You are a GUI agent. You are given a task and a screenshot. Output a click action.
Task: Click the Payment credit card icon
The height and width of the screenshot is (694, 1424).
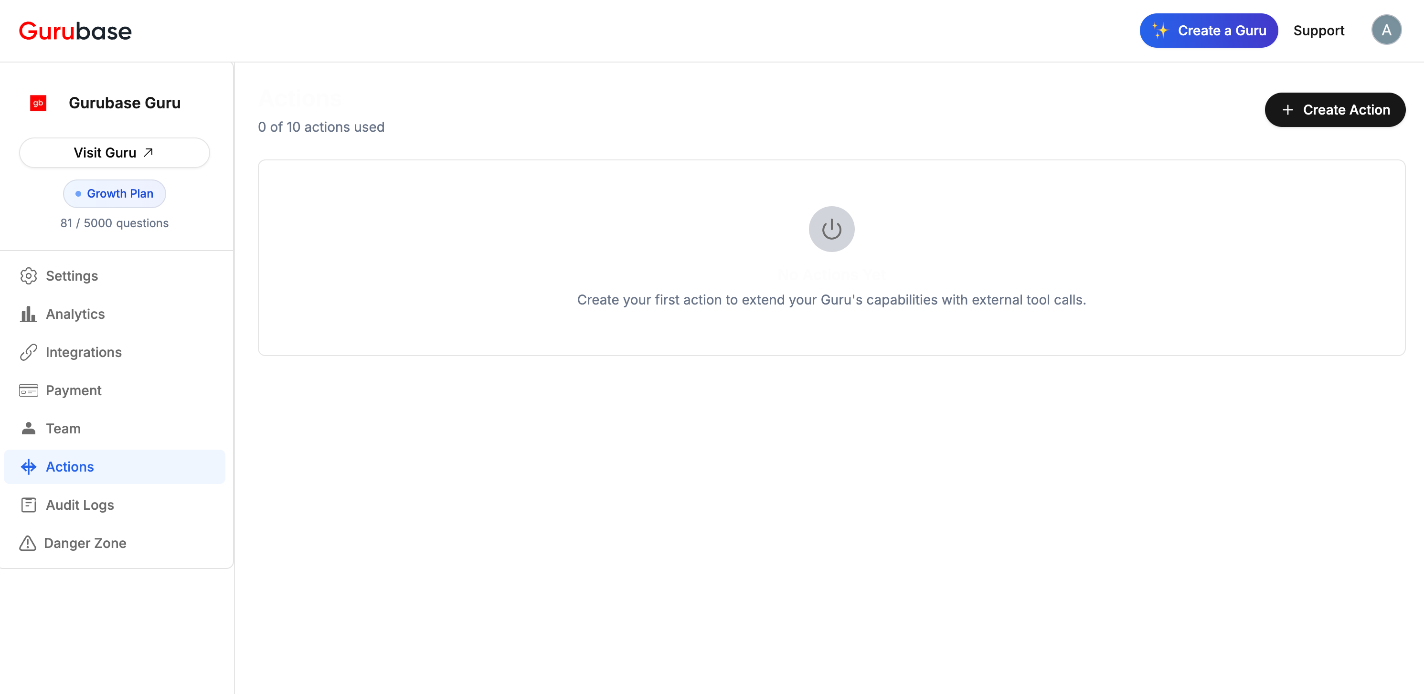28,390
